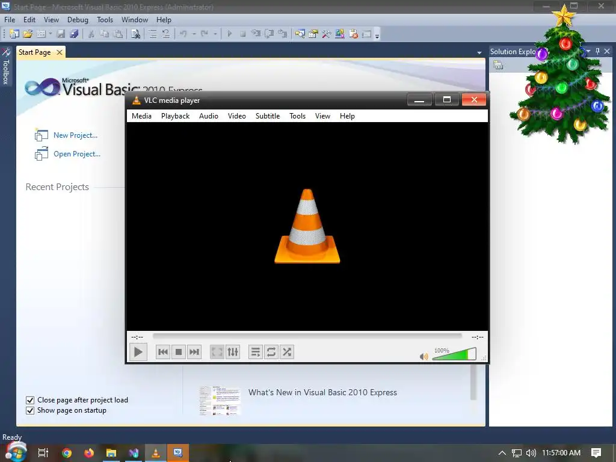Open the Toolbar Options overflow arrow

pos(377,35)
